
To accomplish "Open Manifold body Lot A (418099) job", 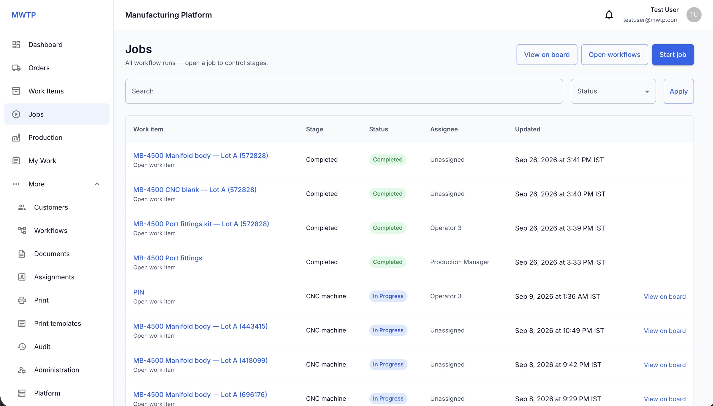I will [x=200, y=361].
